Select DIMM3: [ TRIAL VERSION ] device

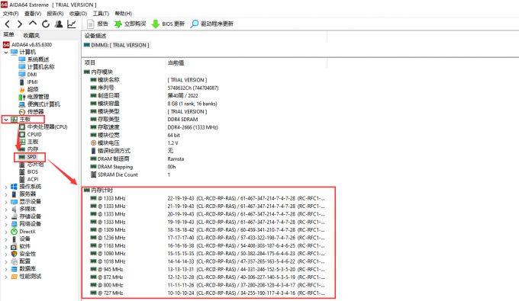pos(117,45)
